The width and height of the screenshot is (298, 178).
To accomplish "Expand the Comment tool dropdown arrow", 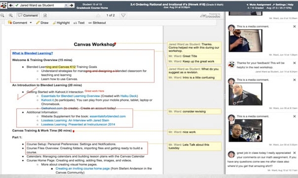I will coord(31,23).
